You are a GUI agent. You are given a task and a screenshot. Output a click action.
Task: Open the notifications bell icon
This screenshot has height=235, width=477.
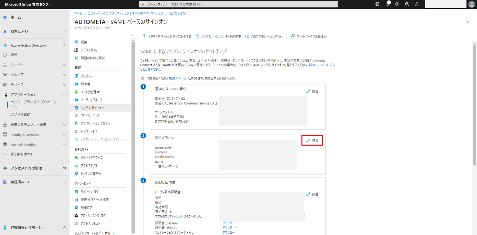(x=387, y=4)
